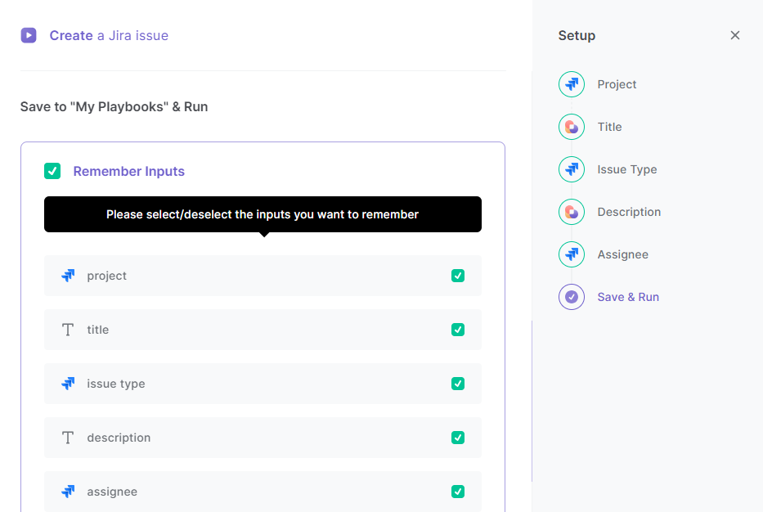The width and height of the screenshot is (763, 512).
Task: Click the Description step icon in Setup
Action: coord(572,212)
